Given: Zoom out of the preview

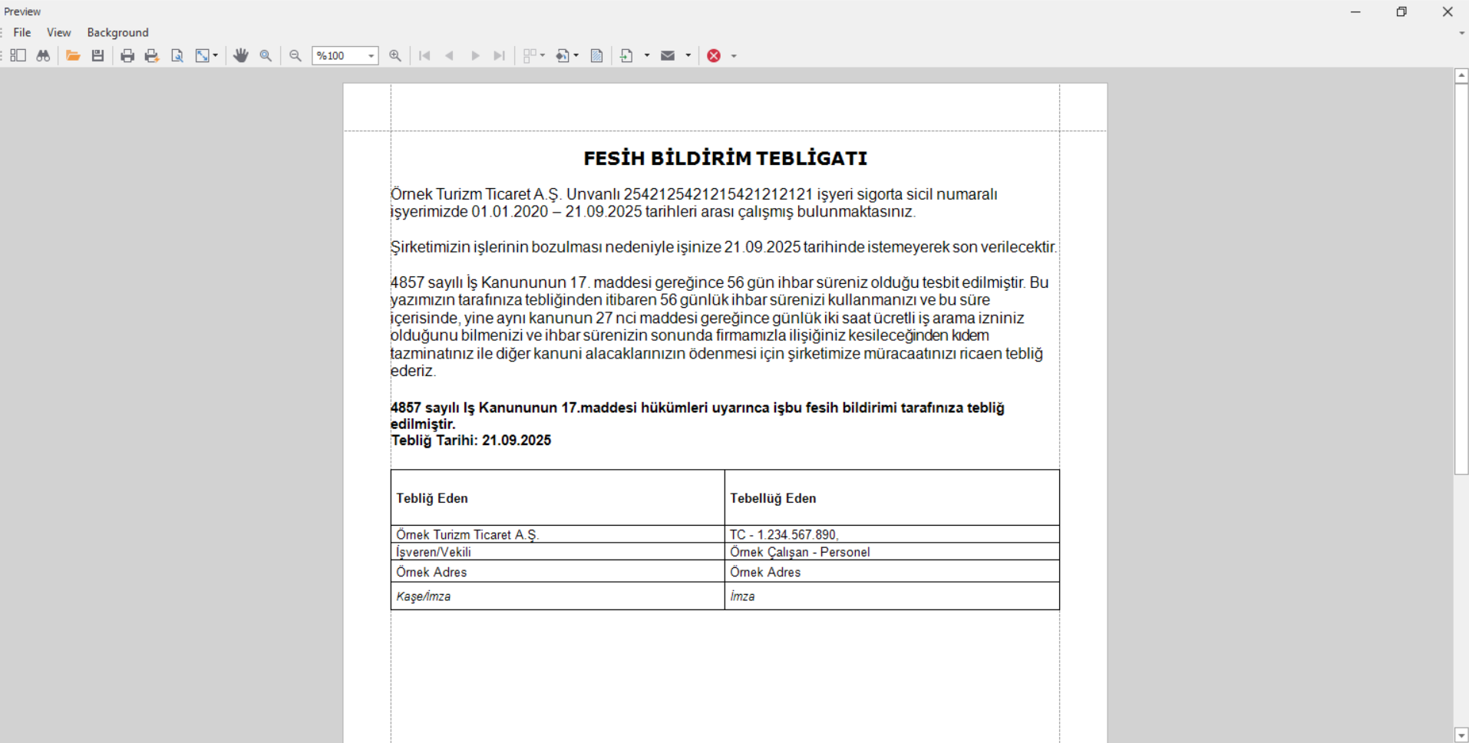Looking at the screenshot, I should coord(295,55).
